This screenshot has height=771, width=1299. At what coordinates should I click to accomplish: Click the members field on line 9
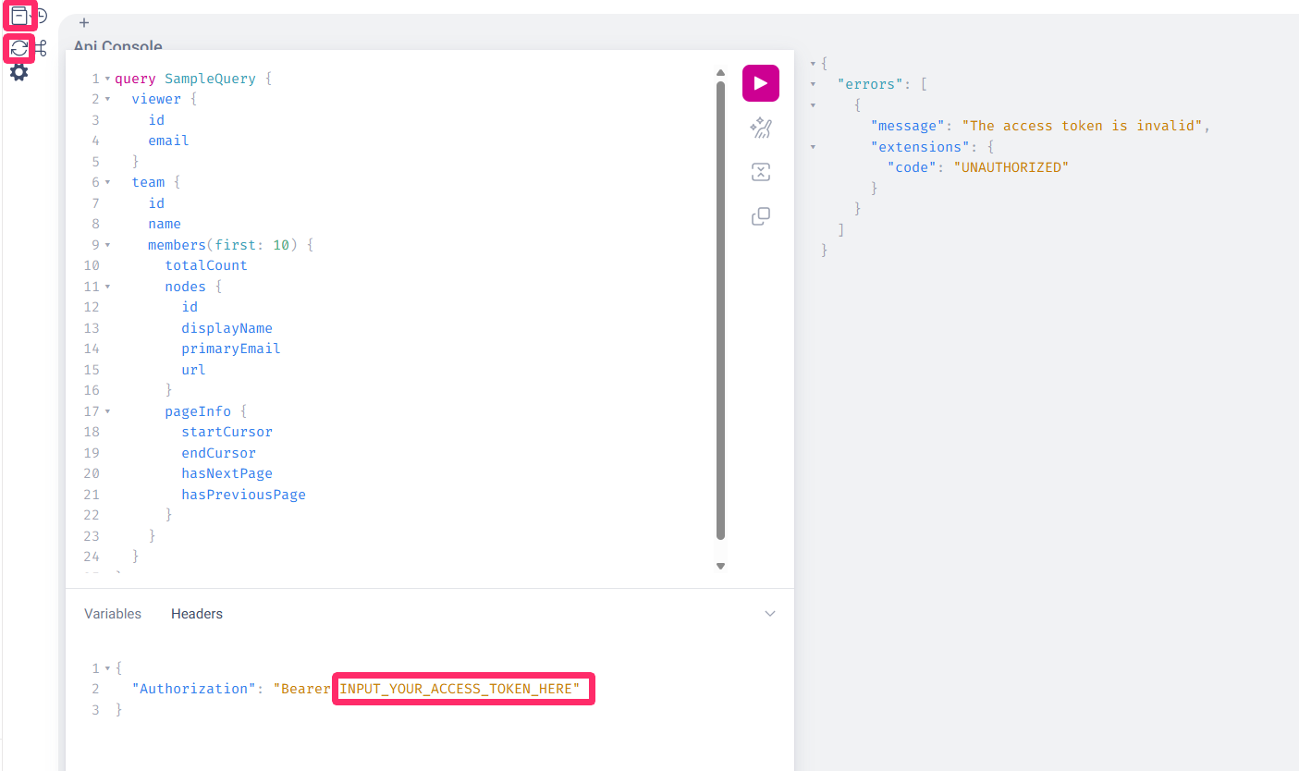(x=177, y=245)
